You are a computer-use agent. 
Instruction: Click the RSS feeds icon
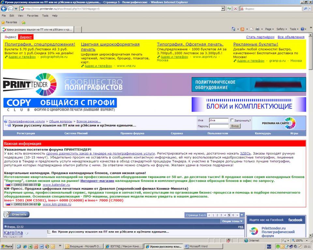pos(242,29)
